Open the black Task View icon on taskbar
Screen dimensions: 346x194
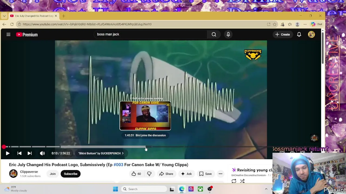pos(172,189)
